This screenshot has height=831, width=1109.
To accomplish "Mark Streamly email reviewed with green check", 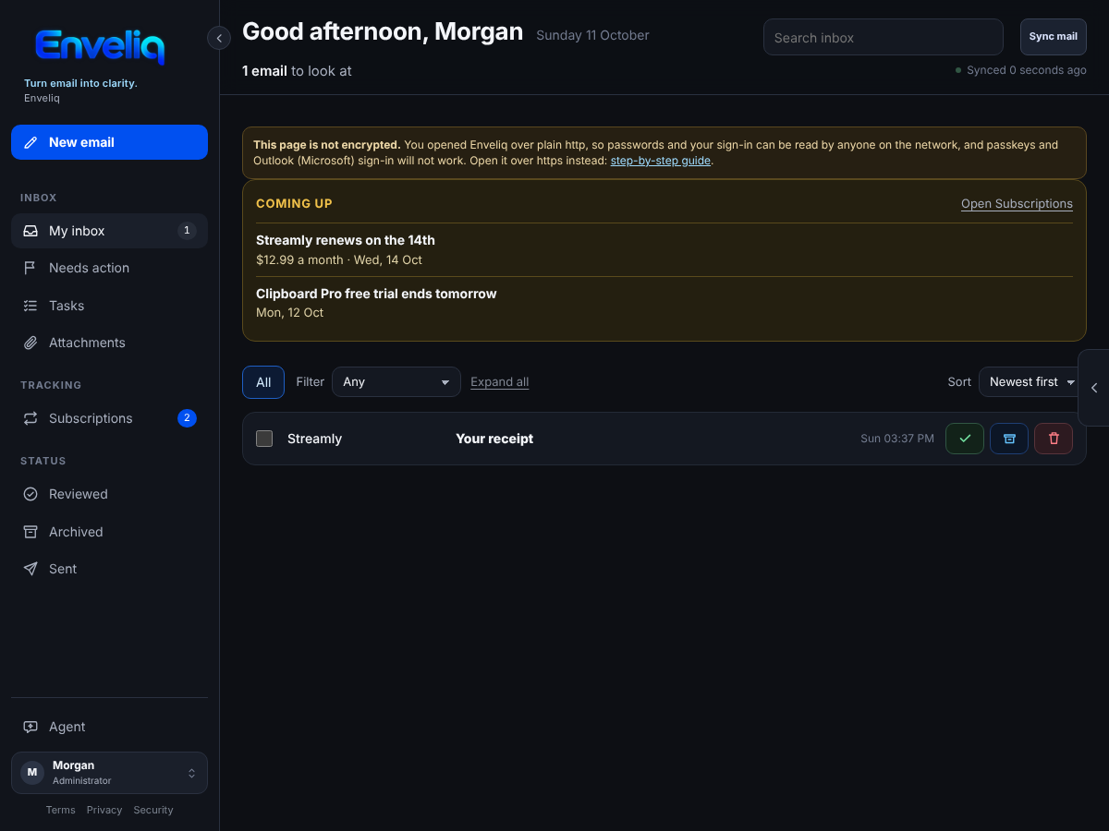I will click(965, 439).
